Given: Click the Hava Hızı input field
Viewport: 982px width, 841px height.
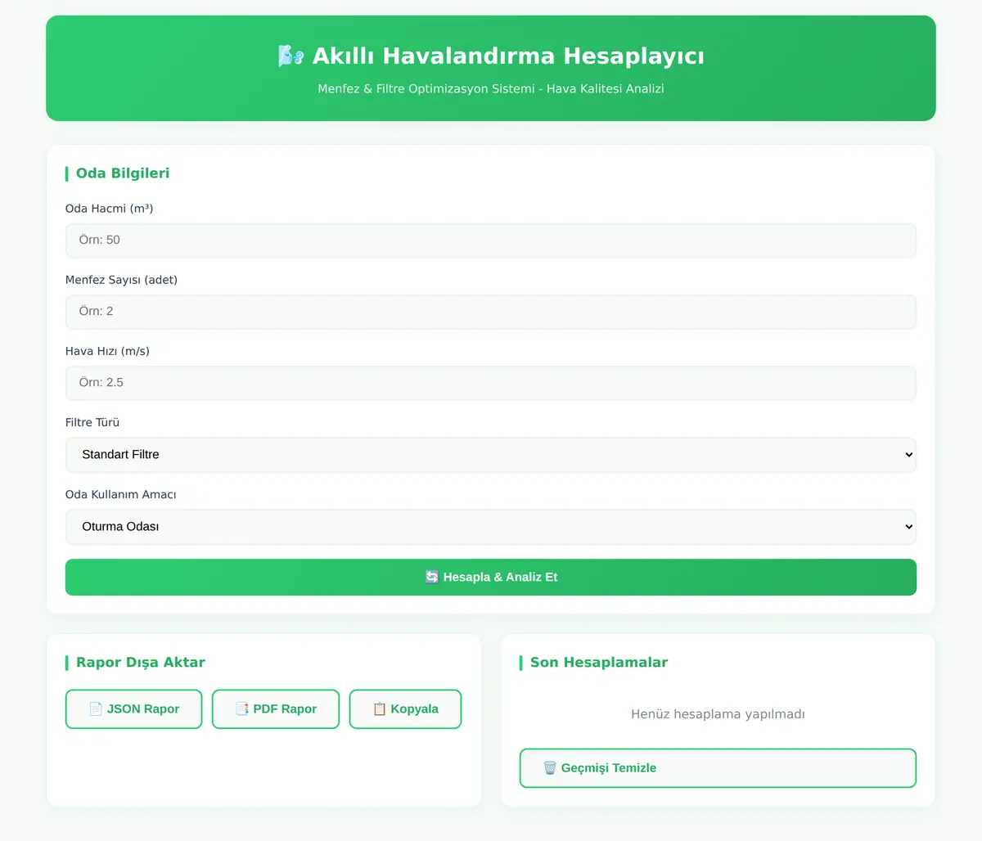Looking at the screenshot, I should [x=491, y=383].
